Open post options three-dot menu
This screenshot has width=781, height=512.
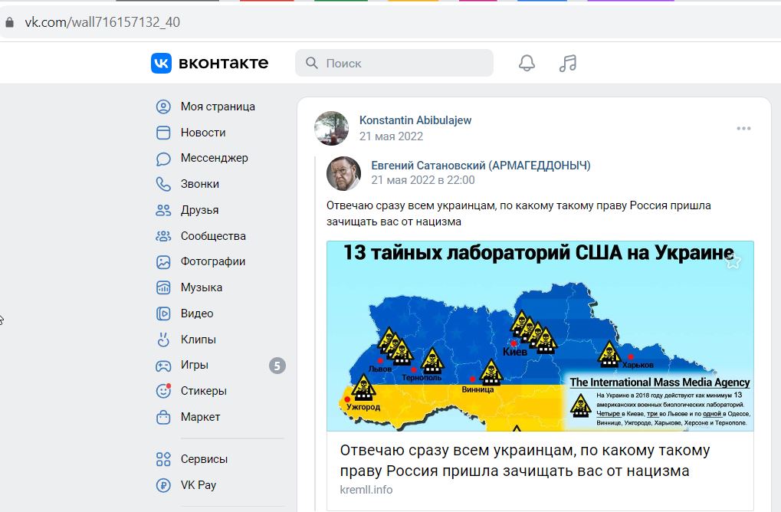click(x=743, y=129)
